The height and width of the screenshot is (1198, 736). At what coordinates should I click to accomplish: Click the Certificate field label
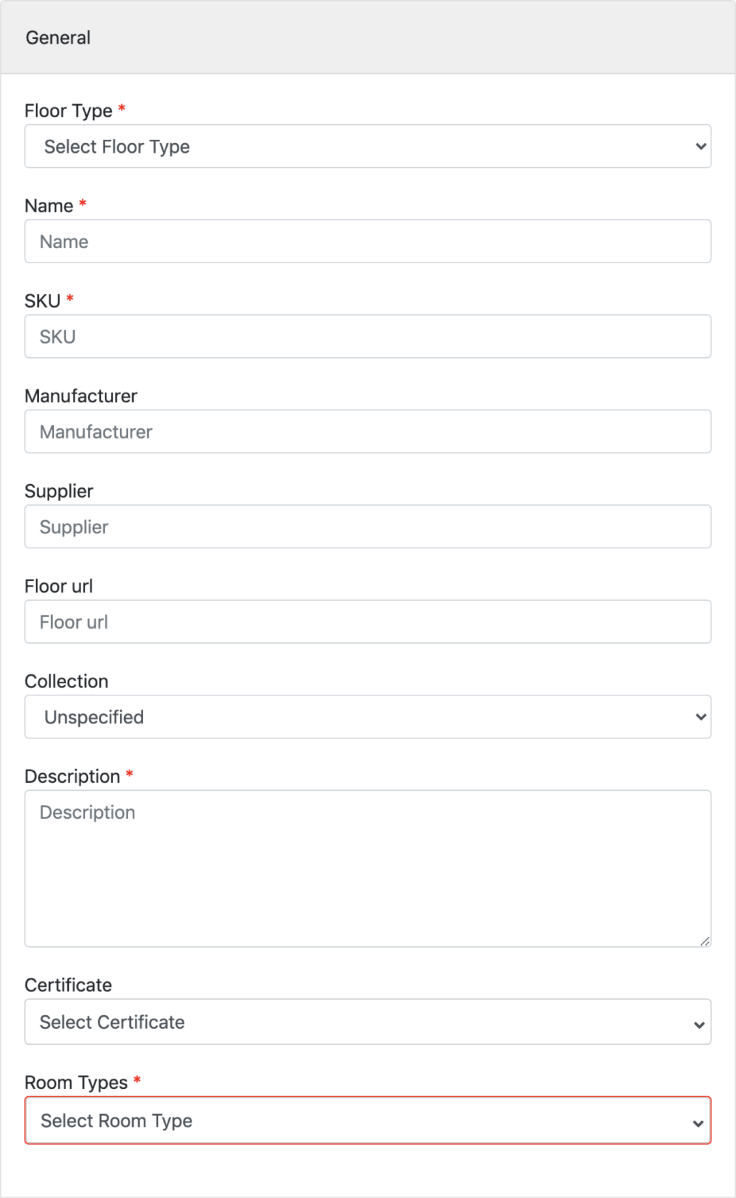click(x=68, y=985)
